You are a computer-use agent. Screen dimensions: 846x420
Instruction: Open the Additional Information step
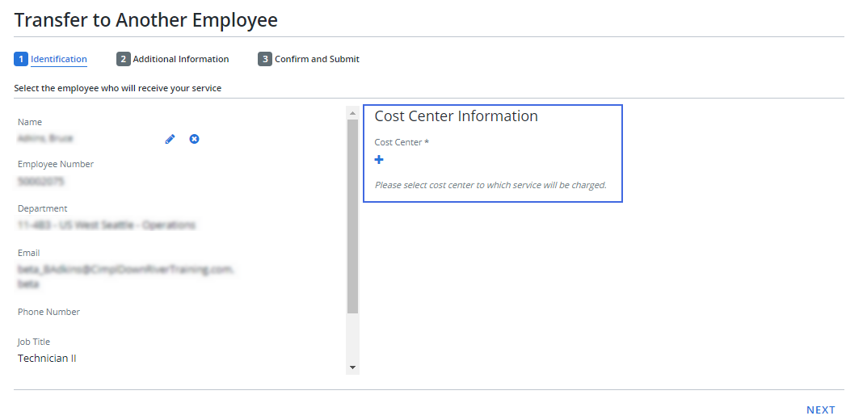pos(181,59)
